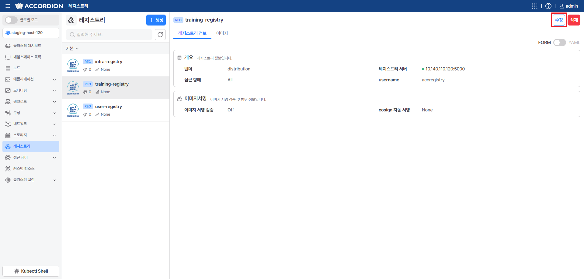Screen dimensions: 584x279
Task: Select the infra-registry distribution icon
Action: click(x=73, y=65)
